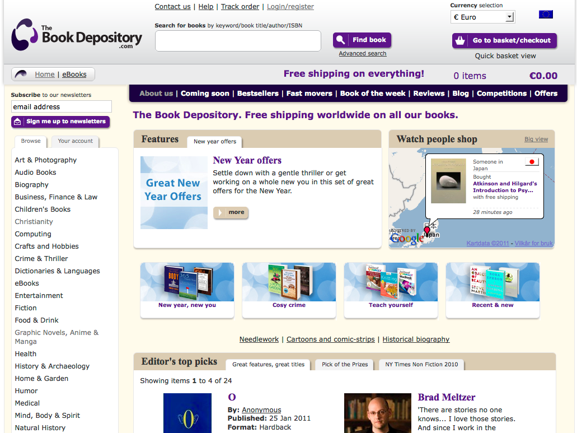Click the European Union flag icon
The image size is (577, 433).
tap(546, 15)
